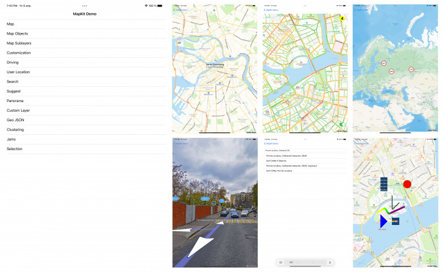443x272 pixels.
Task: Click the suggest search input field
Action: click(305, 151)
